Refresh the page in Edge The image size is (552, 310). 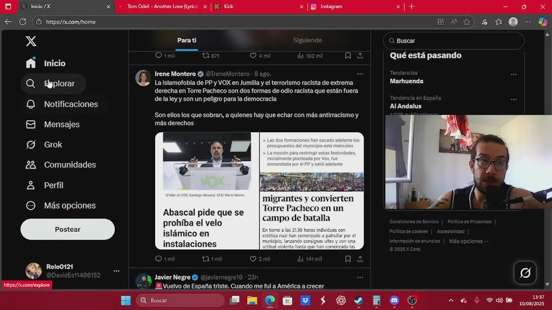(x=23, y=22)
